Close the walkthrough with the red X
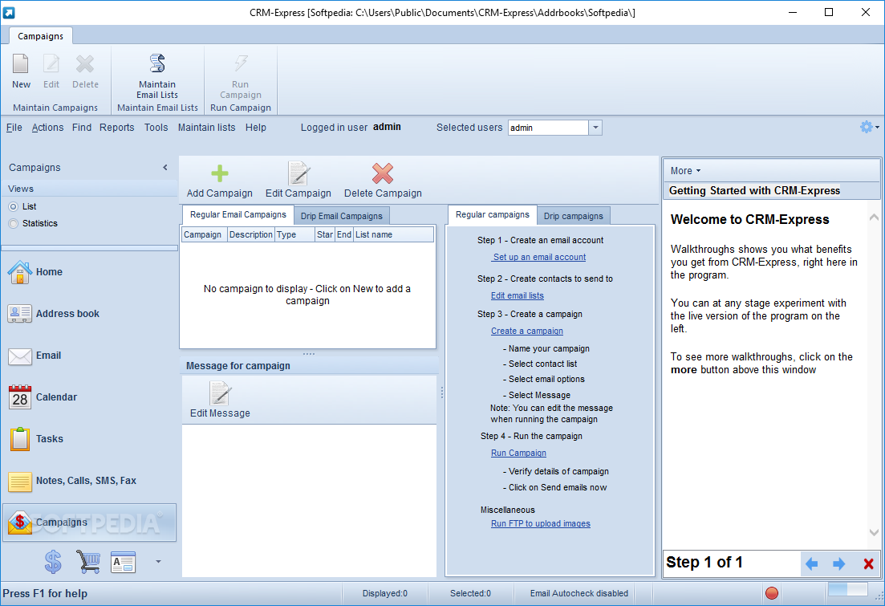885x606 pixels. tap(869, 563)
